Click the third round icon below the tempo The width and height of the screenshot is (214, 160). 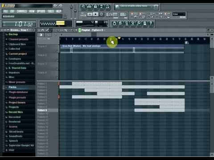(x=127, y=23)
